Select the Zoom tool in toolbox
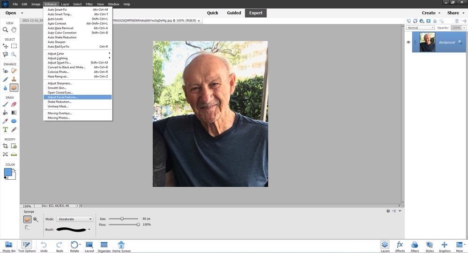 [x=5, y=29]
